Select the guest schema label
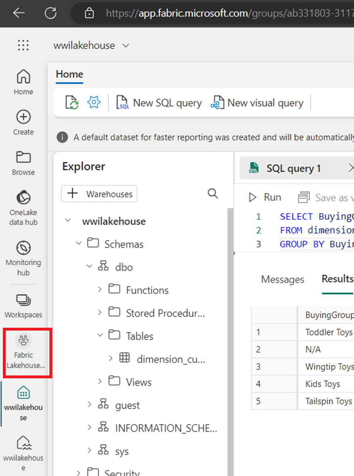 click(x=128, y=405)
